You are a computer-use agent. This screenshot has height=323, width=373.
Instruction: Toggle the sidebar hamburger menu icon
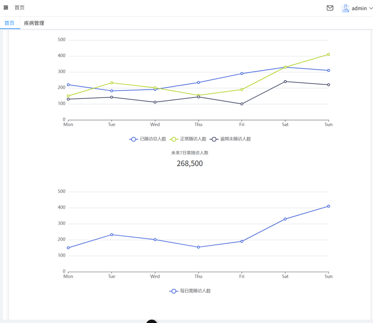pos(6,7)
